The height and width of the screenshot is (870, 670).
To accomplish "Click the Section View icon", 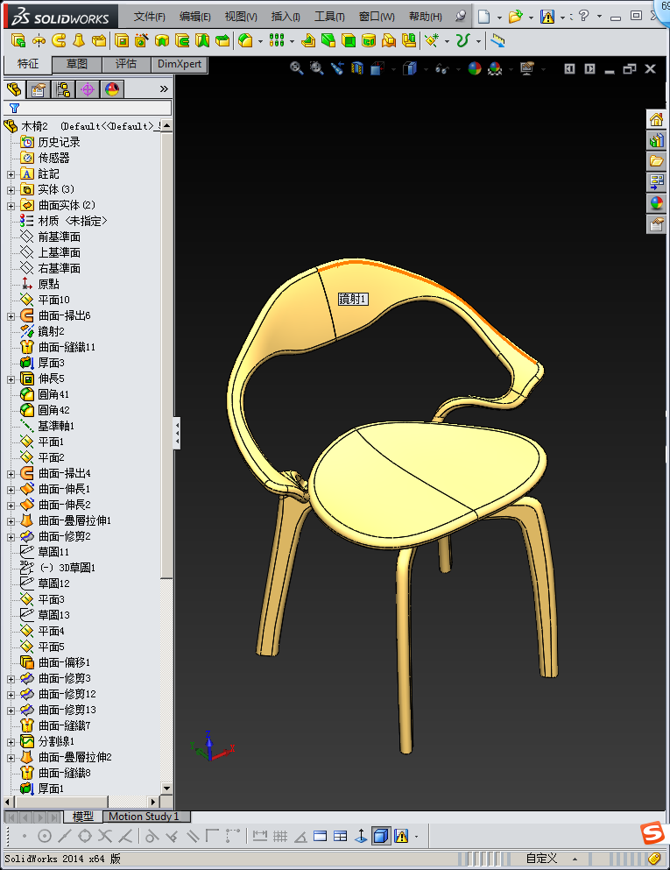I will pos(357,68).
